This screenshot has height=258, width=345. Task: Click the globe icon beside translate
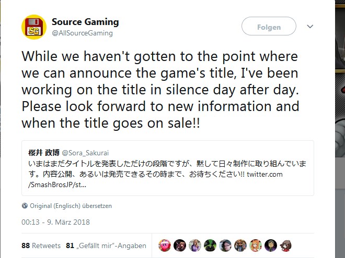25,205
